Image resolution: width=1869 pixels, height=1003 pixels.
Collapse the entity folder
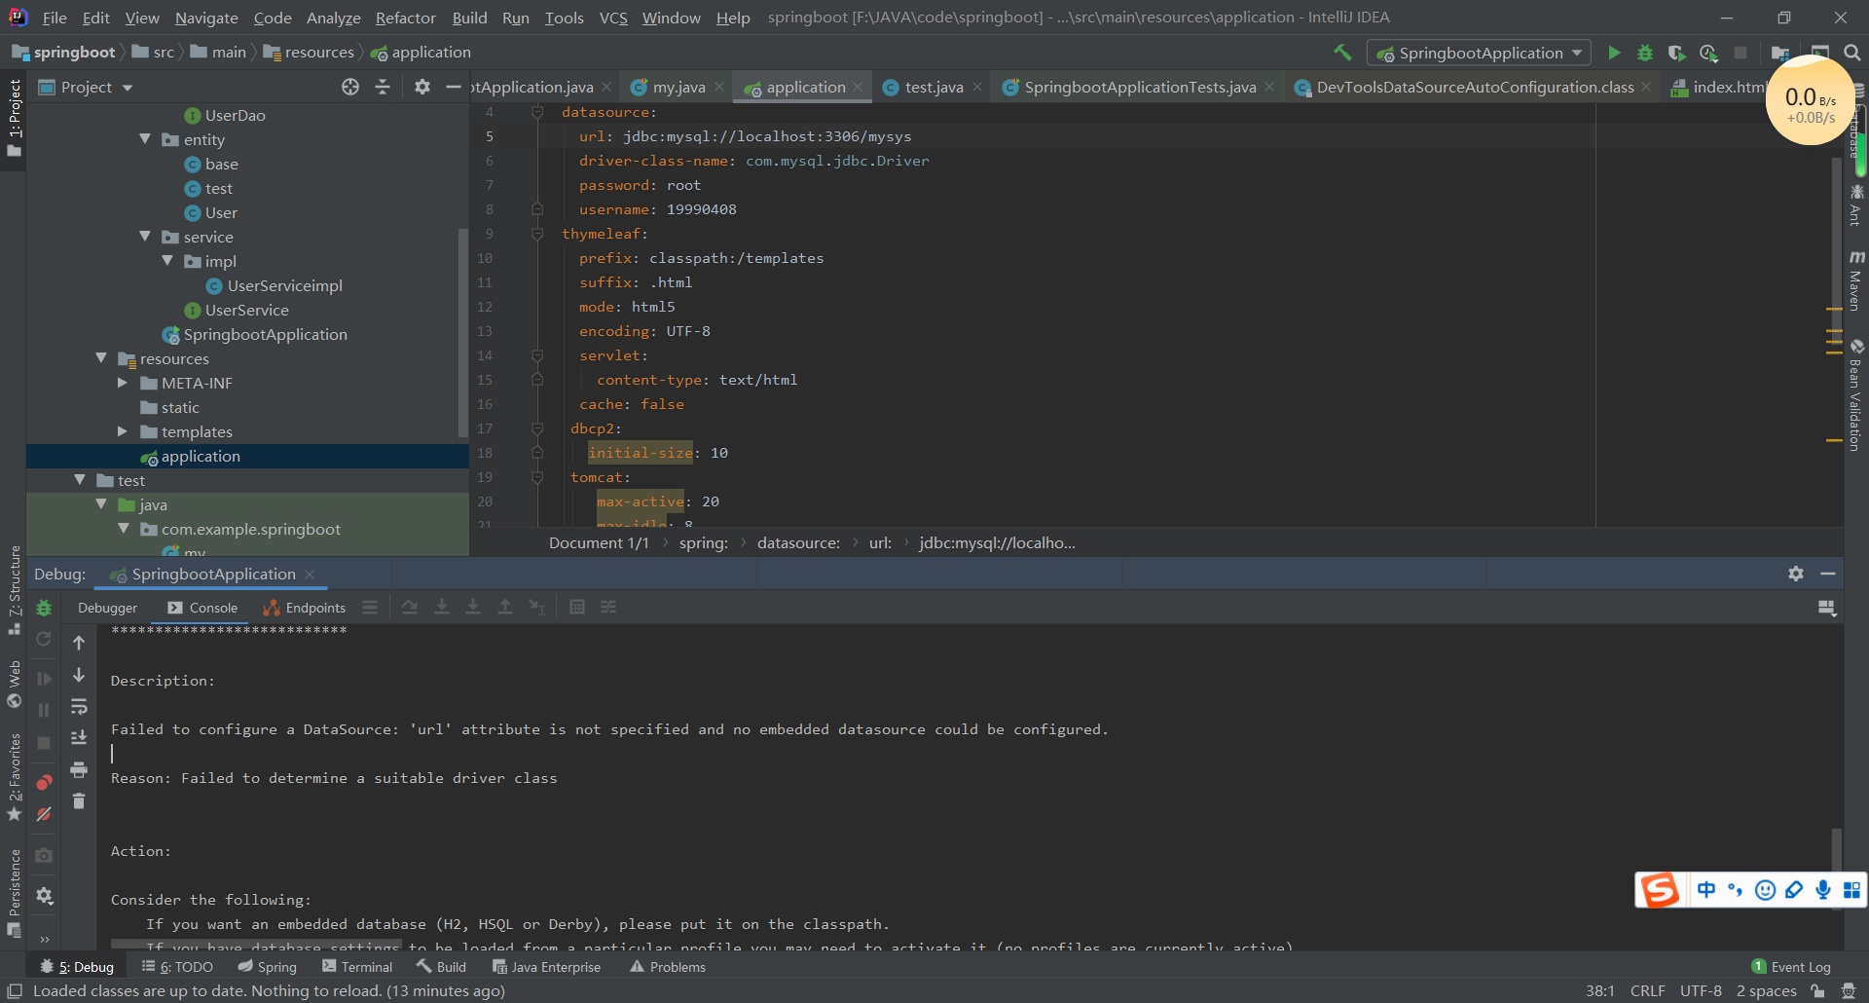[x=145, y=139]
